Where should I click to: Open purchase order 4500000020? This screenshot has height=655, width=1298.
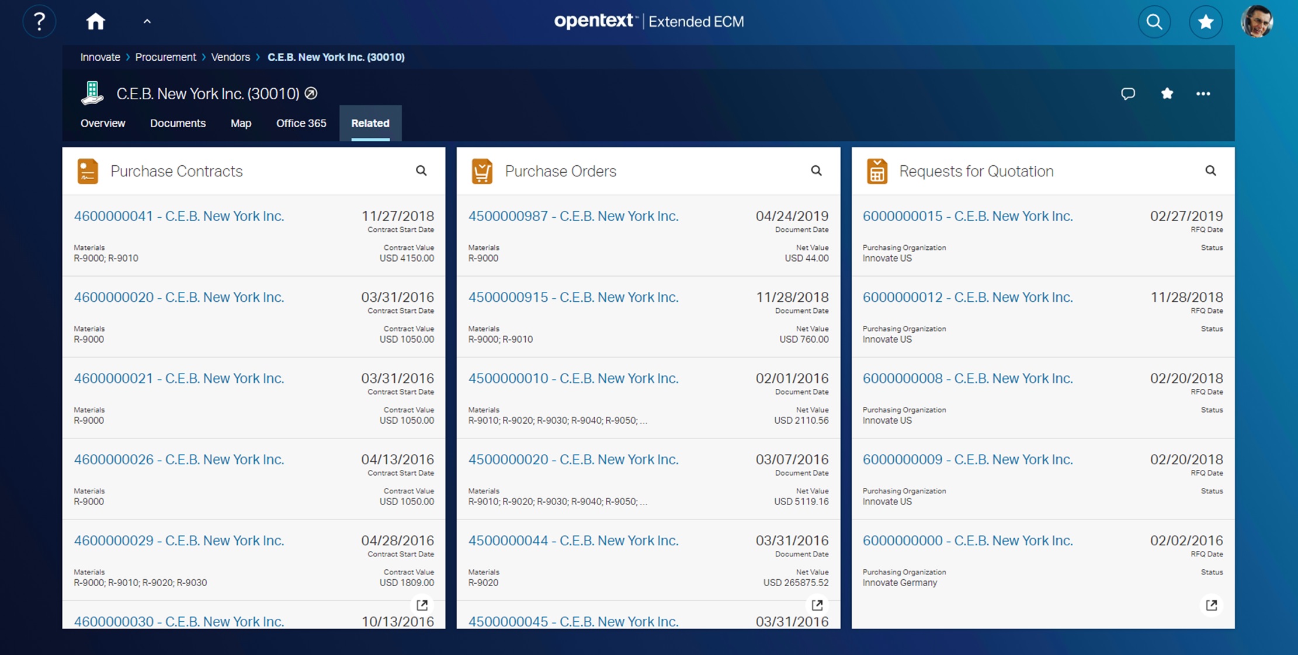[573, 459]
